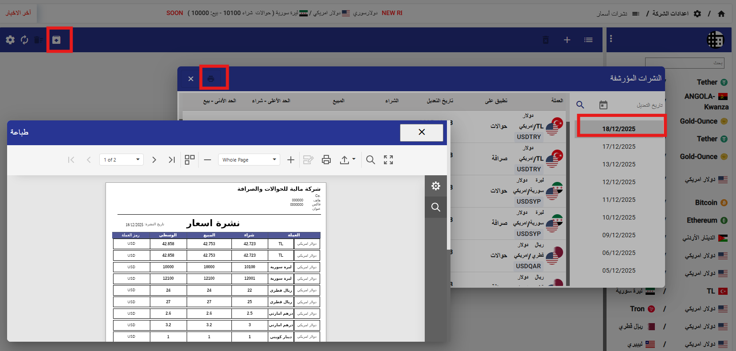Screen dimensions: 736x351
Task: Open the page number dropdown showing 1 of 2
Action: 121,160
